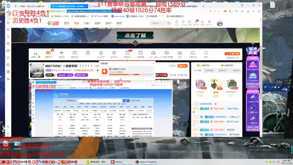Expand the system tray hidden icons chevron
This screenshot has width=293, height=165.
[x=267, y=162]
